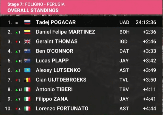
Task: Click the Colombian flag next to Martinez
Action: pos(27,32)
